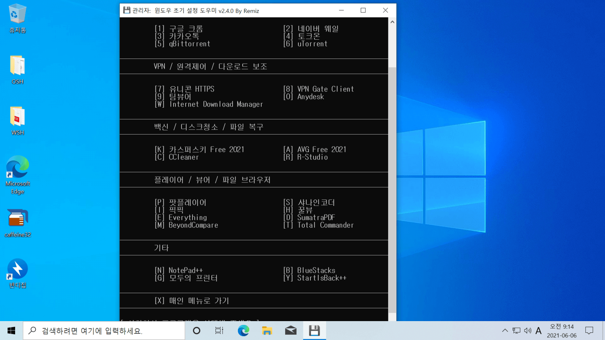Click the [5] qBittorrent entry
605x340 pixels.
point(182,44)
